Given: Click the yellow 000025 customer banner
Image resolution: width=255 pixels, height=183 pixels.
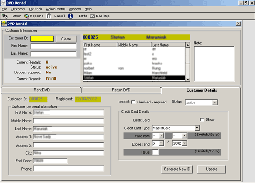Looking at the screenshot, I should coord(136,37).
